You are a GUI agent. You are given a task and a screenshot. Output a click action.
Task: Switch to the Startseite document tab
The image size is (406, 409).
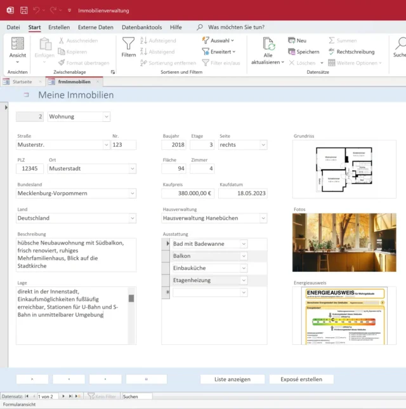coord(22,82)
